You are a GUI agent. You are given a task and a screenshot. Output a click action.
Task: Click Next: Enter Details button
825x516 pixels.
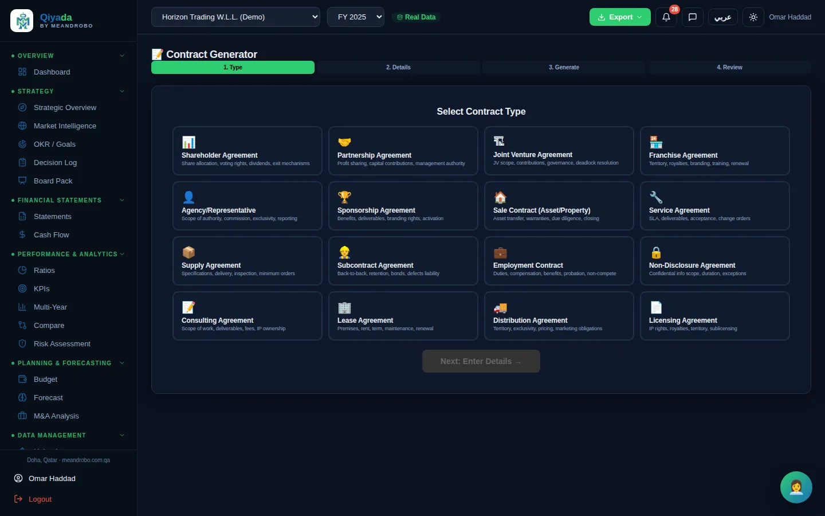[x=481, y=361]
